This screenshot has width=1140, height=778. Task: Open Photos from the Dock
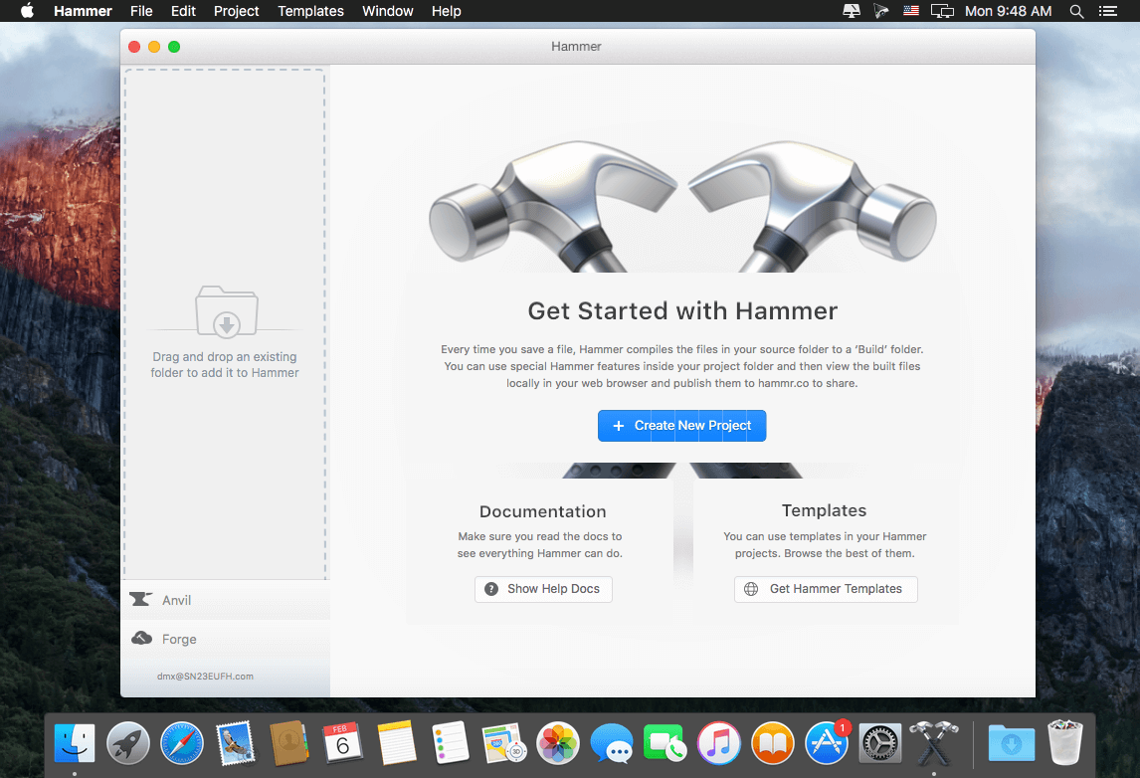(558, 743)
